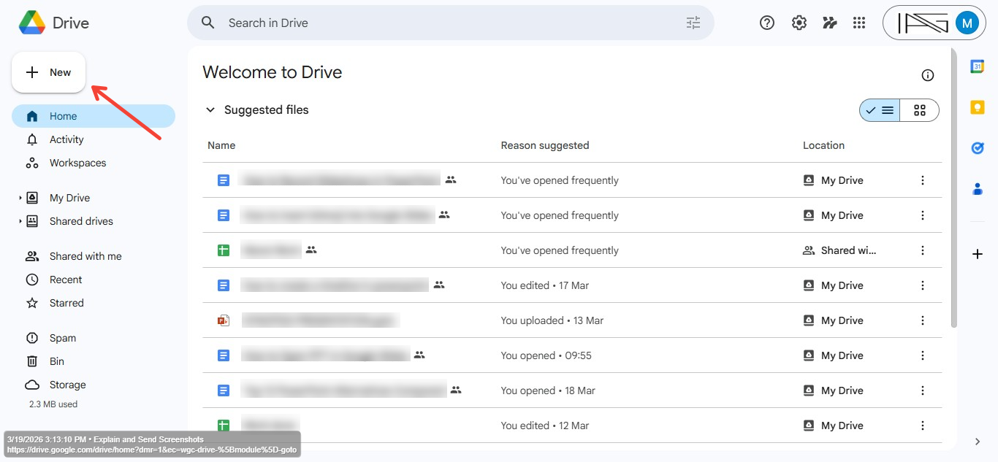Image resolution: width=998 pixels, height=462 pixels.
Task: Switch to grid layout view
Action: point(920,110)
